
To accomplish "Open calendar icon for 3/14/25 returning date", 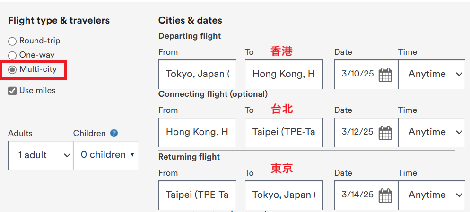I will click(385, 195).
